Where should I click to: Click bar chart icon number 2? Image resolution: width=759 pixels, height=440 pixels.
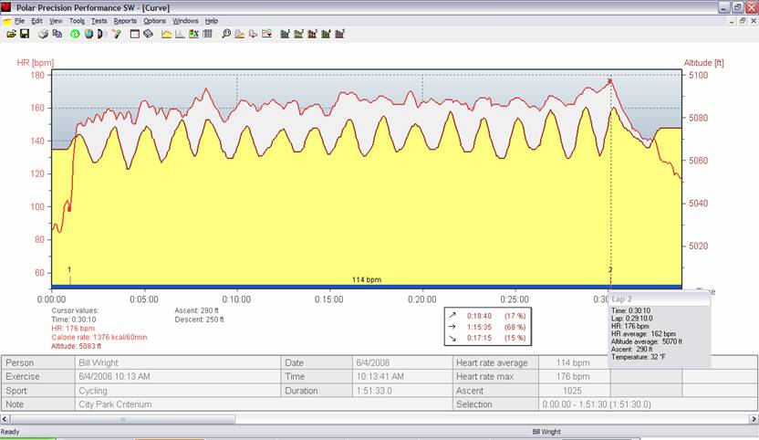(x=298, y=34)
